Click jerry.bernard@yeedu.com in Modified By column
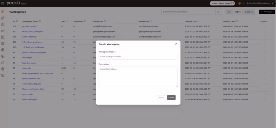Viewport: 276px width, 128px height. pos(150,37)
